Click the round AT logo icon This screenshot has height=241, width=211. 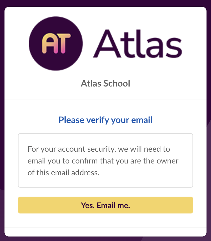coord(56,43)
